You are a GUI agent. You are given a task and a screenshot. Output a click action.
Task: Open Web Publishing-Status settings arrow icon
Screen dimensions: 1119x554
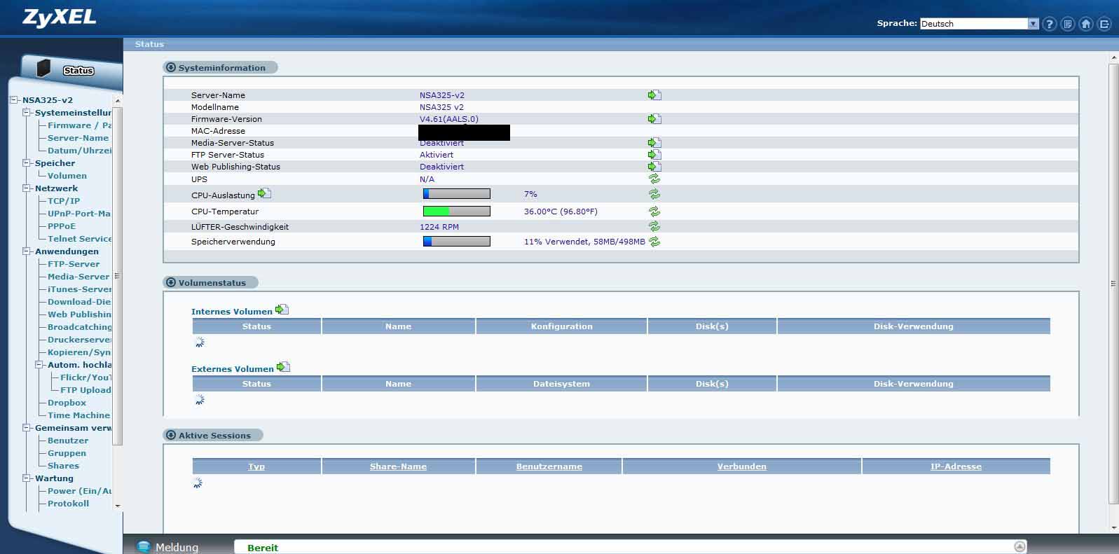[x=654, y=166]
